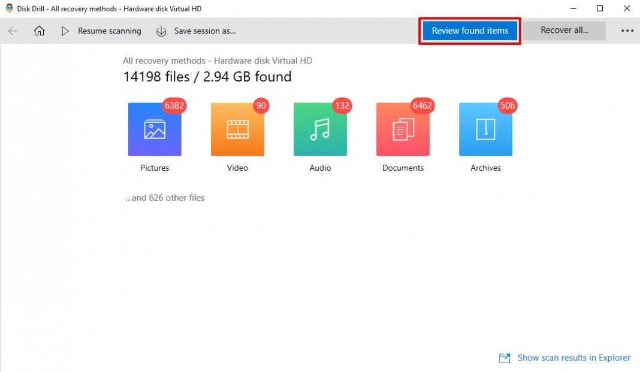Click the Review found items button
The height and width of the screenshot is (372, 640).
tap(469, 30)
